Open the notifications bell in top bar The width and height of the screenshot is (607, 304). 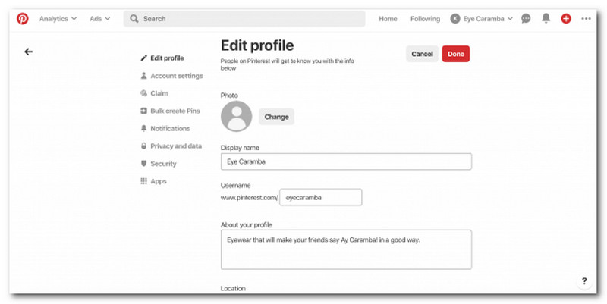[546, 19]
